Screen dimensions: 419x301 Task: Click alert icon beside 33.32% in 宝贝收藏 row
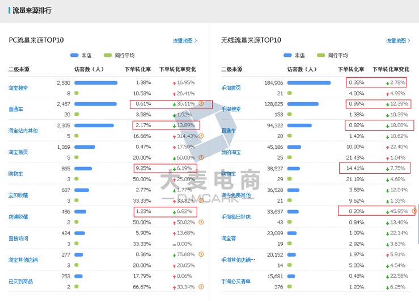(x=201, y=200)
